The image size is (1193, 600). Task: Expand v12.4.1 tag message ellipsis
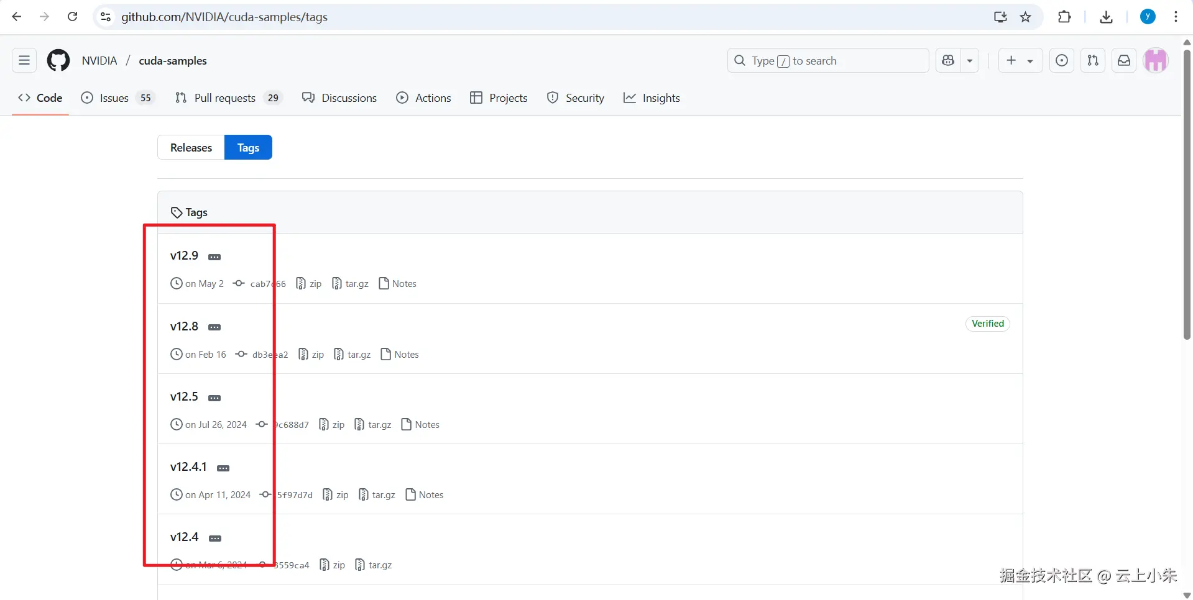click(x=223, y=468)
